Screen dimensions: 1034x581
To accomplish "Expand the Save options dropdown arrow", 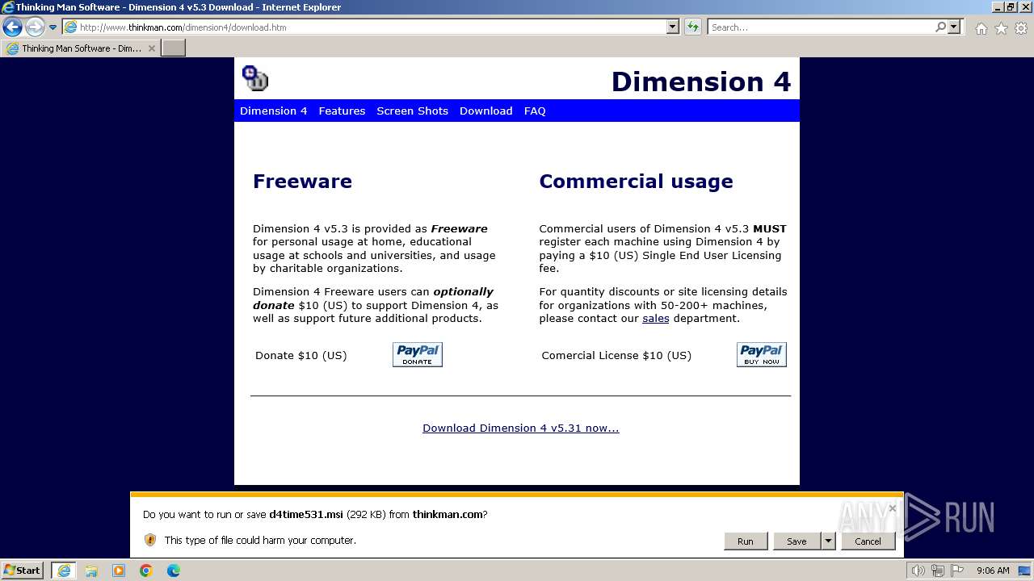I will click(828, 541).
